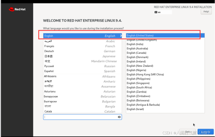Select Français French language row
215x137 pixels.
[x=83, y=46]
